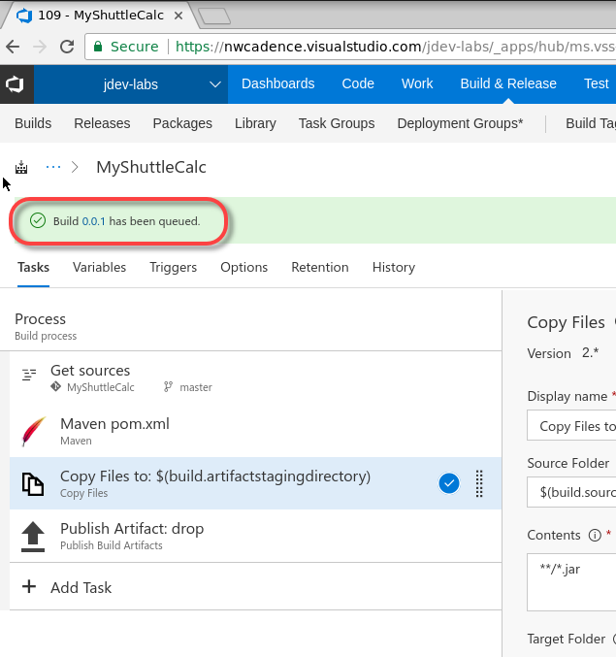Switch to the Retention tab

pos(320,267)
